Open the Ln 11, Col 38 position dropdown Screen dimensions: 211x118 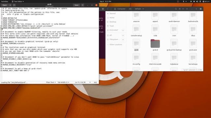[83, 82]
